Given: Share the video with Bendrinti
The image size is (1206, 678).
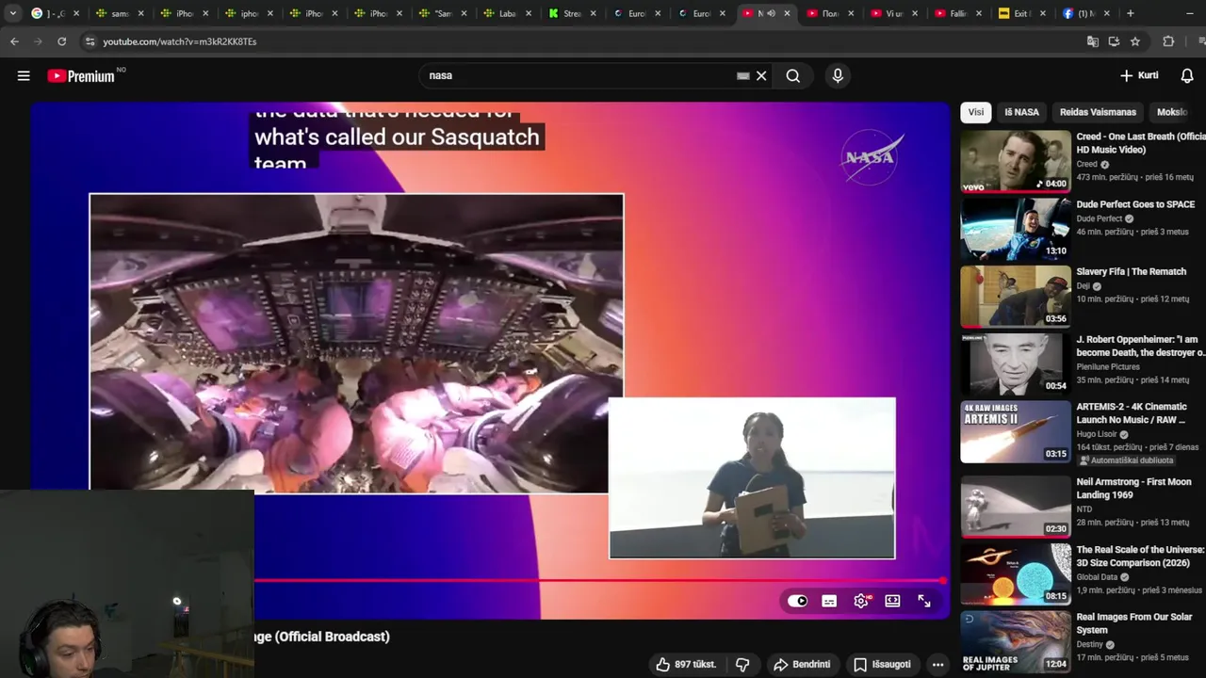Looking at the screenshot, I should [802, 665].
